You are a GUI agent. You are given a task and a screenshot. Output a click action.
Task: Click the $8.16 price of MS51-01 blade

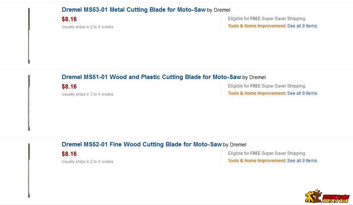click(69, 87)
